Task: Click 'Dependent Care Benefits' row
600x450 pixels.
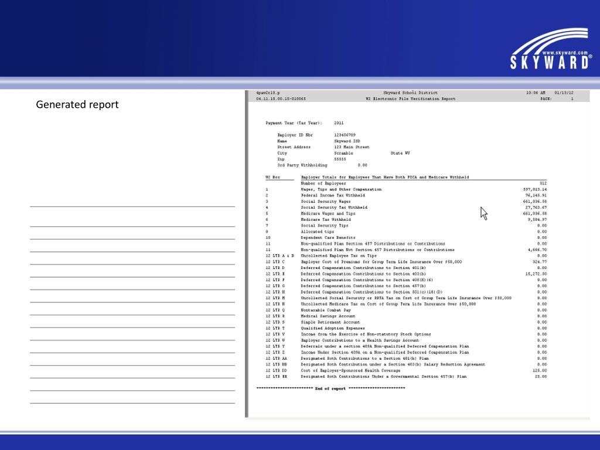Action: 406,238
